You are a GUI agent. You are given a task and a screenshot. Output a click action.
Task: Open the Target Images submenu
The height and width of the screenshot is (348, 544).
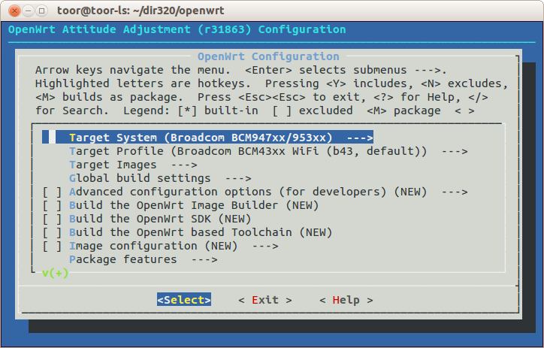133,165
